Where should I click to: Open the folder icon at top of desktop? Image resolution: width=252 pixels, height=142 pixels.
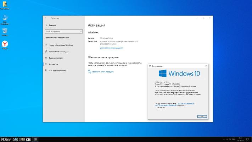(x=5, y=5)
